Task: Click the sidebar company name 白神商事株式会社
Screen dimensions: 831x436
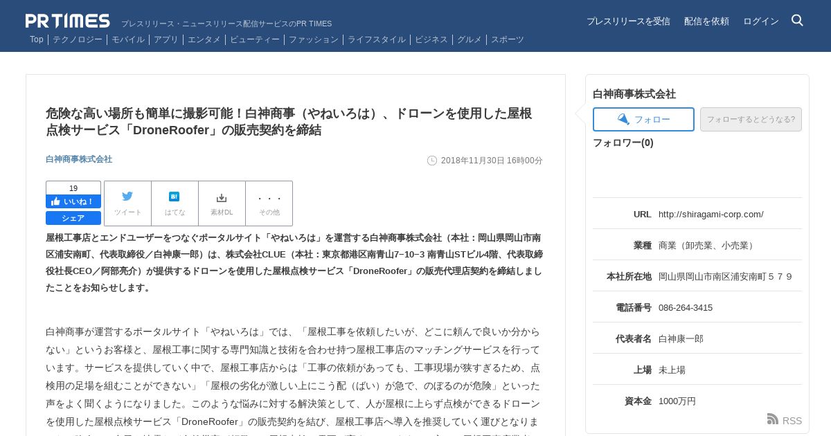Action: pyautogui.click(x=634, y=93)
